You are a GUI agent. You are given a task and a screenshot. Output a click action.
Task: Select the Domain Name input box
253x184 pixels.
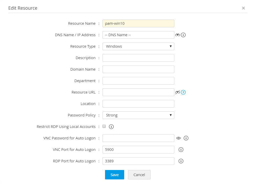[x=138, y=69]
